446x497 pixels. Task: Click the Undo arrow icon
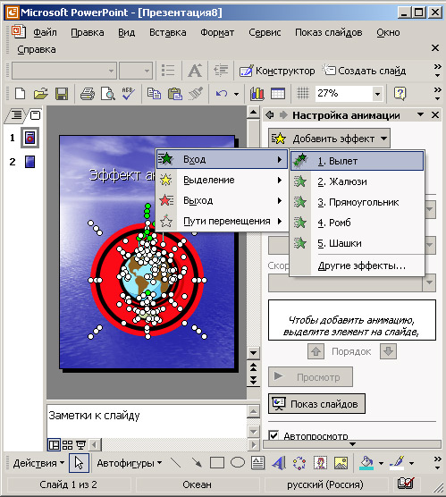click(222, 94)
